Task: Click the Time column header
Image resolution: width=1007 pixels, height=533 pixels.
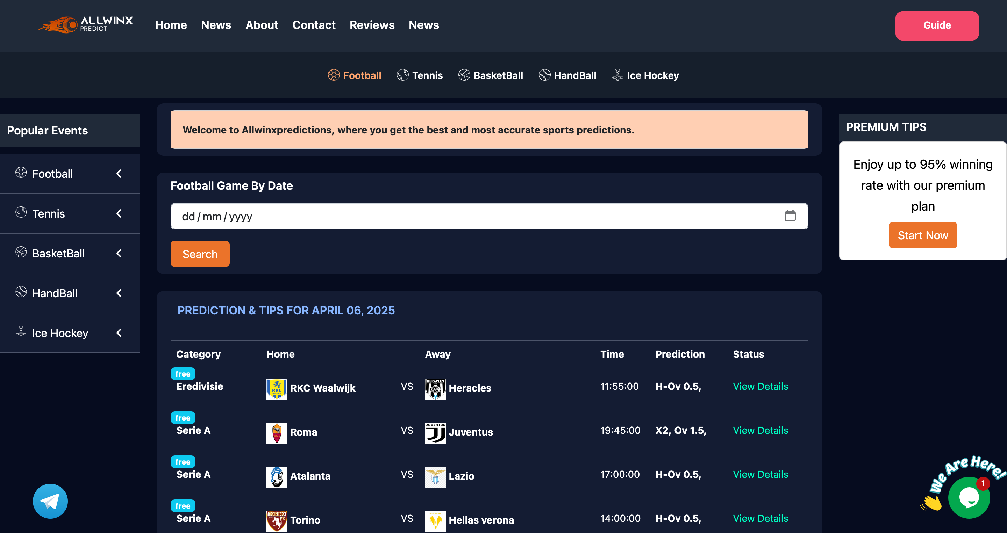Action: pyautogui.click(x=612, y=354)
